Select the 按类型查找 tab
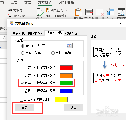126x120 pixels. click(54, 33)
